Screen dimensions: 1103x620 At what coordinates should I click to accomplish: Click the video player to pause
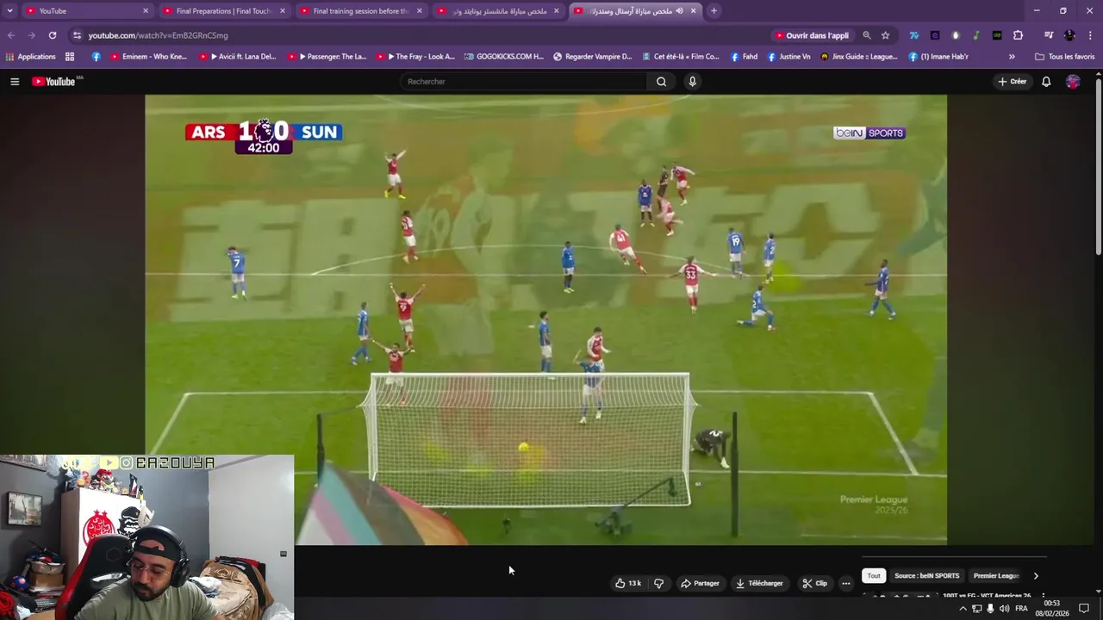point(545,319)
